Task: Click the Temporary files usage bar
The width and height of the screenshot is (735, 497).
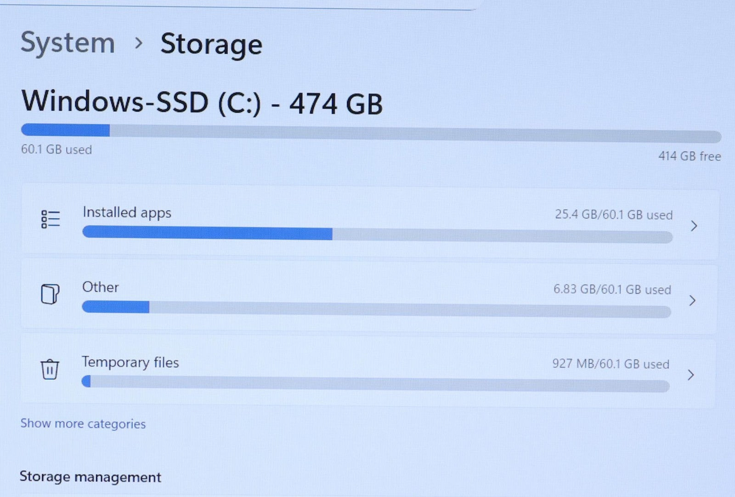Action: tap(375, 383)
